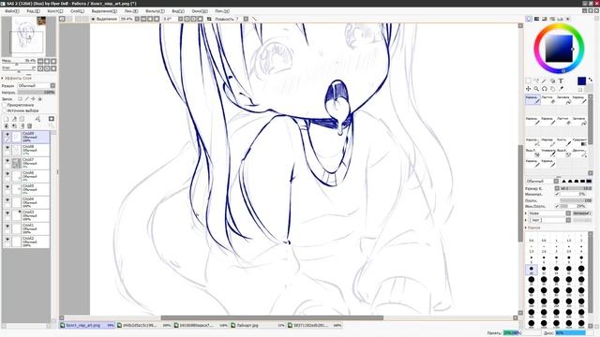Enable the Источник выбора checkbox
The image size is (600, 337).
click(4, 110)
